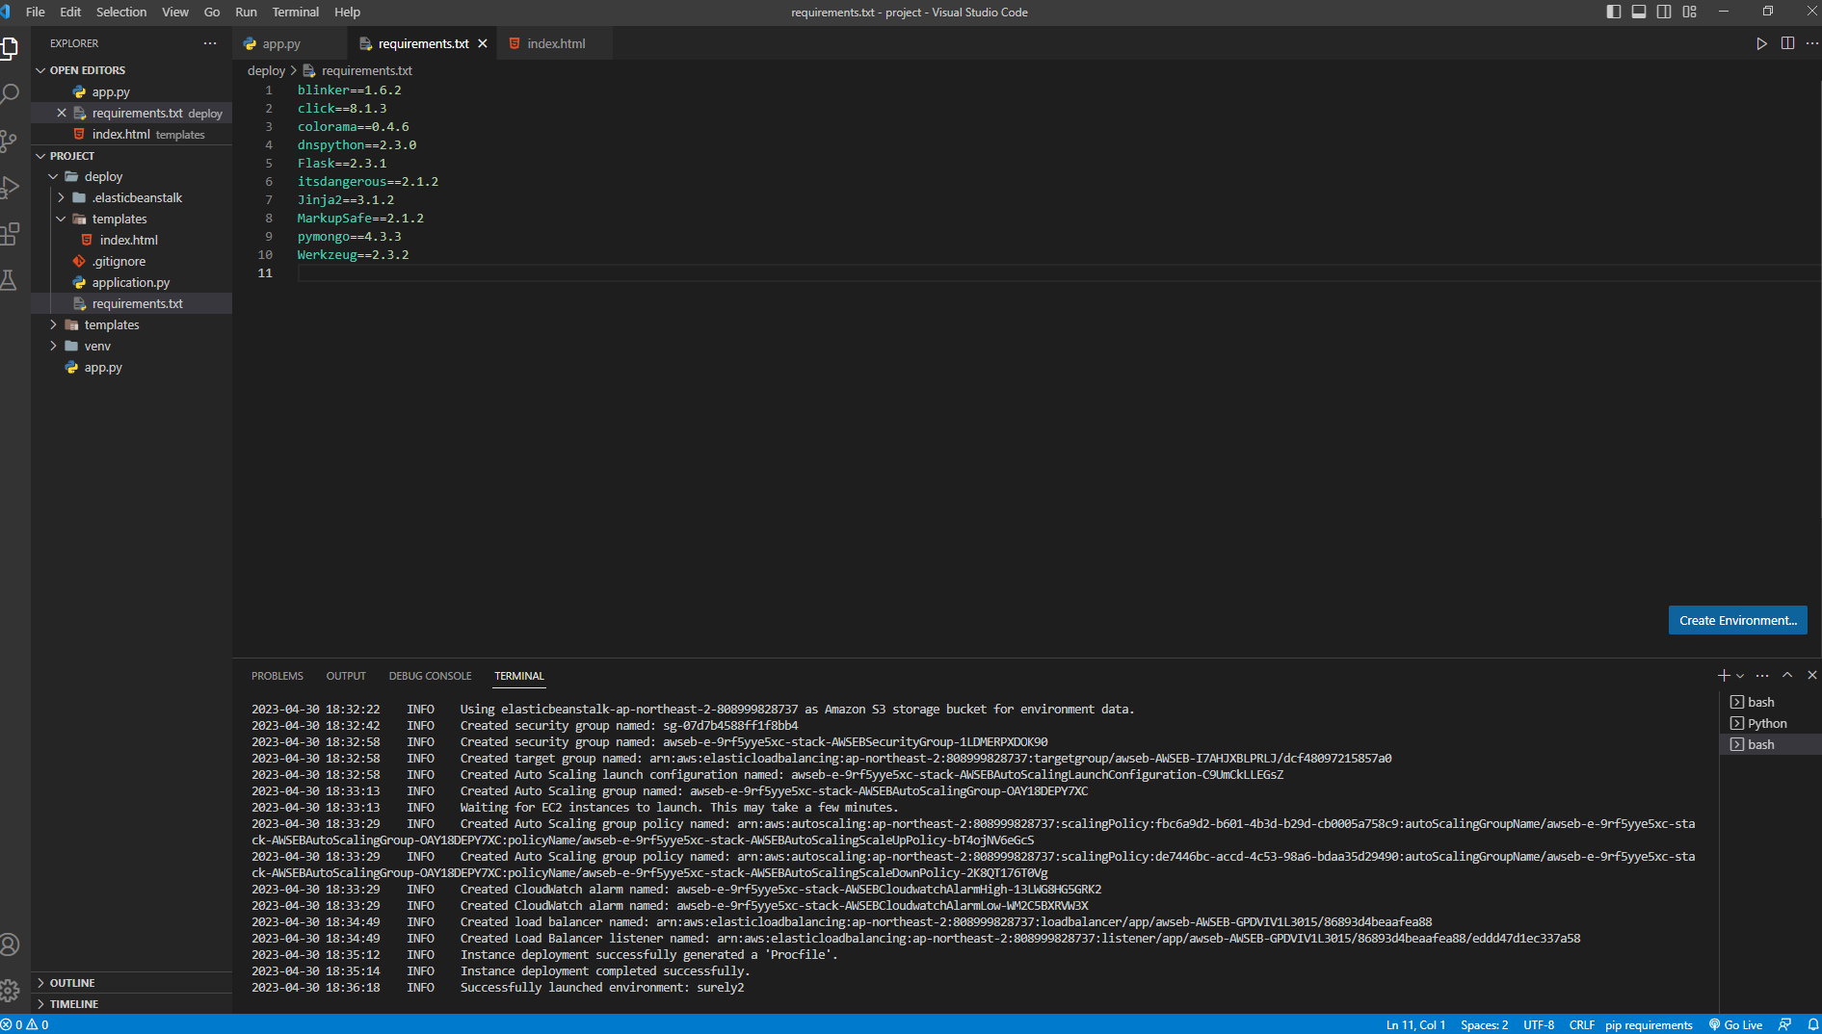The width and height of the screenshot is (1822, 1034).
Task: Open the Accounts icon in activity bar
Action: (x=10, y=944)
